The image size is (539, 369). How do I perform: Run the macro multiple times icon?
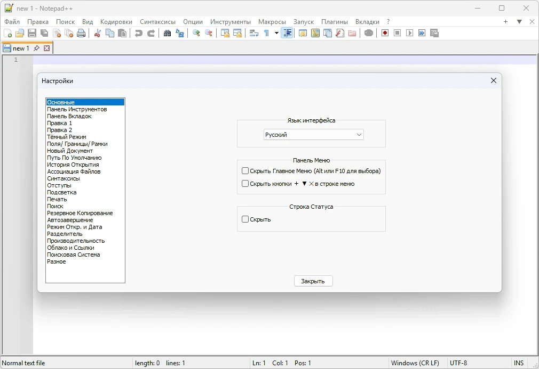[422, 33]
